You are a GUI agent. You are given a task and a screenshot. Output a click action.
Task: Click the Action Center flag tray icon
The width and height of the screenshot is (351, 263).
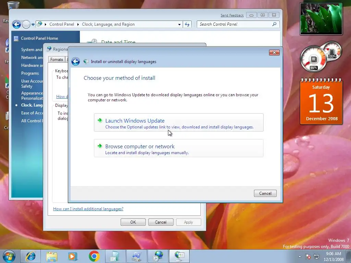pos(308,256)
